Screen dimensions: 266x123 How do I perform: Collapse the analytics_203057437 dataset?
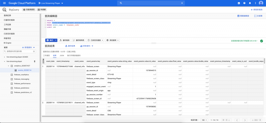pyautogui.click(x=9, y=66)
